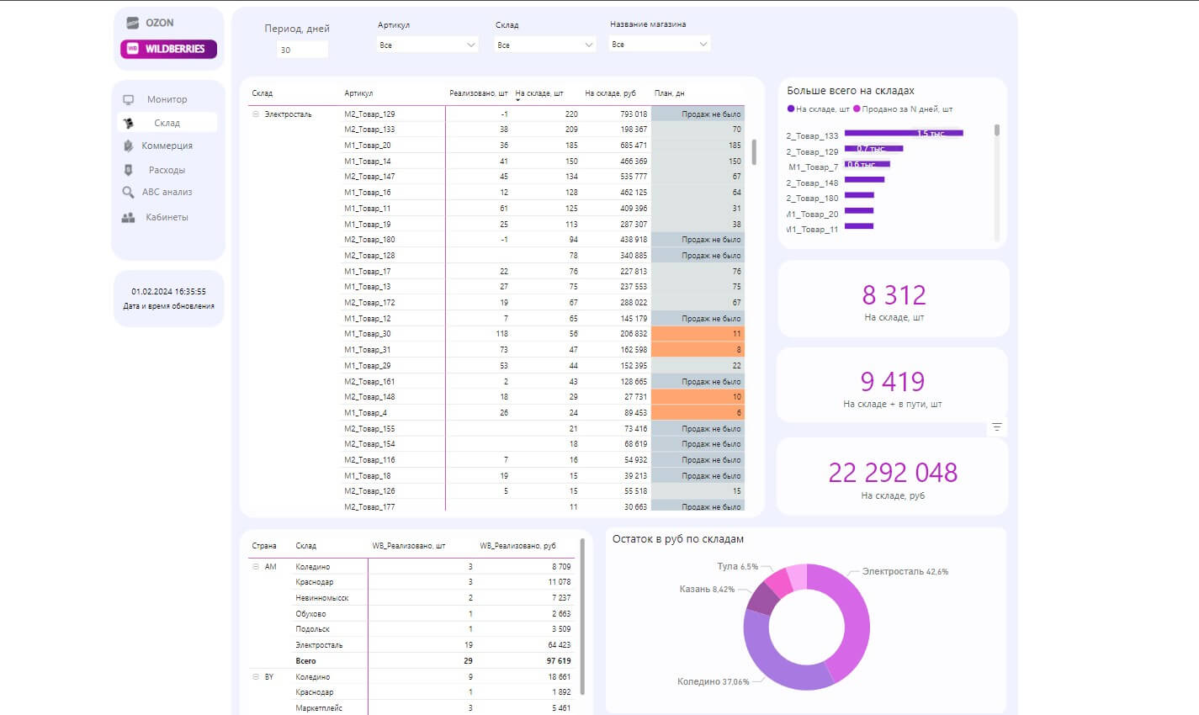Viewport: 1199px width, 715px height.
Task: Click the 01.02.2024 16:35:55 update timestamp
Action: pos(168,292)
